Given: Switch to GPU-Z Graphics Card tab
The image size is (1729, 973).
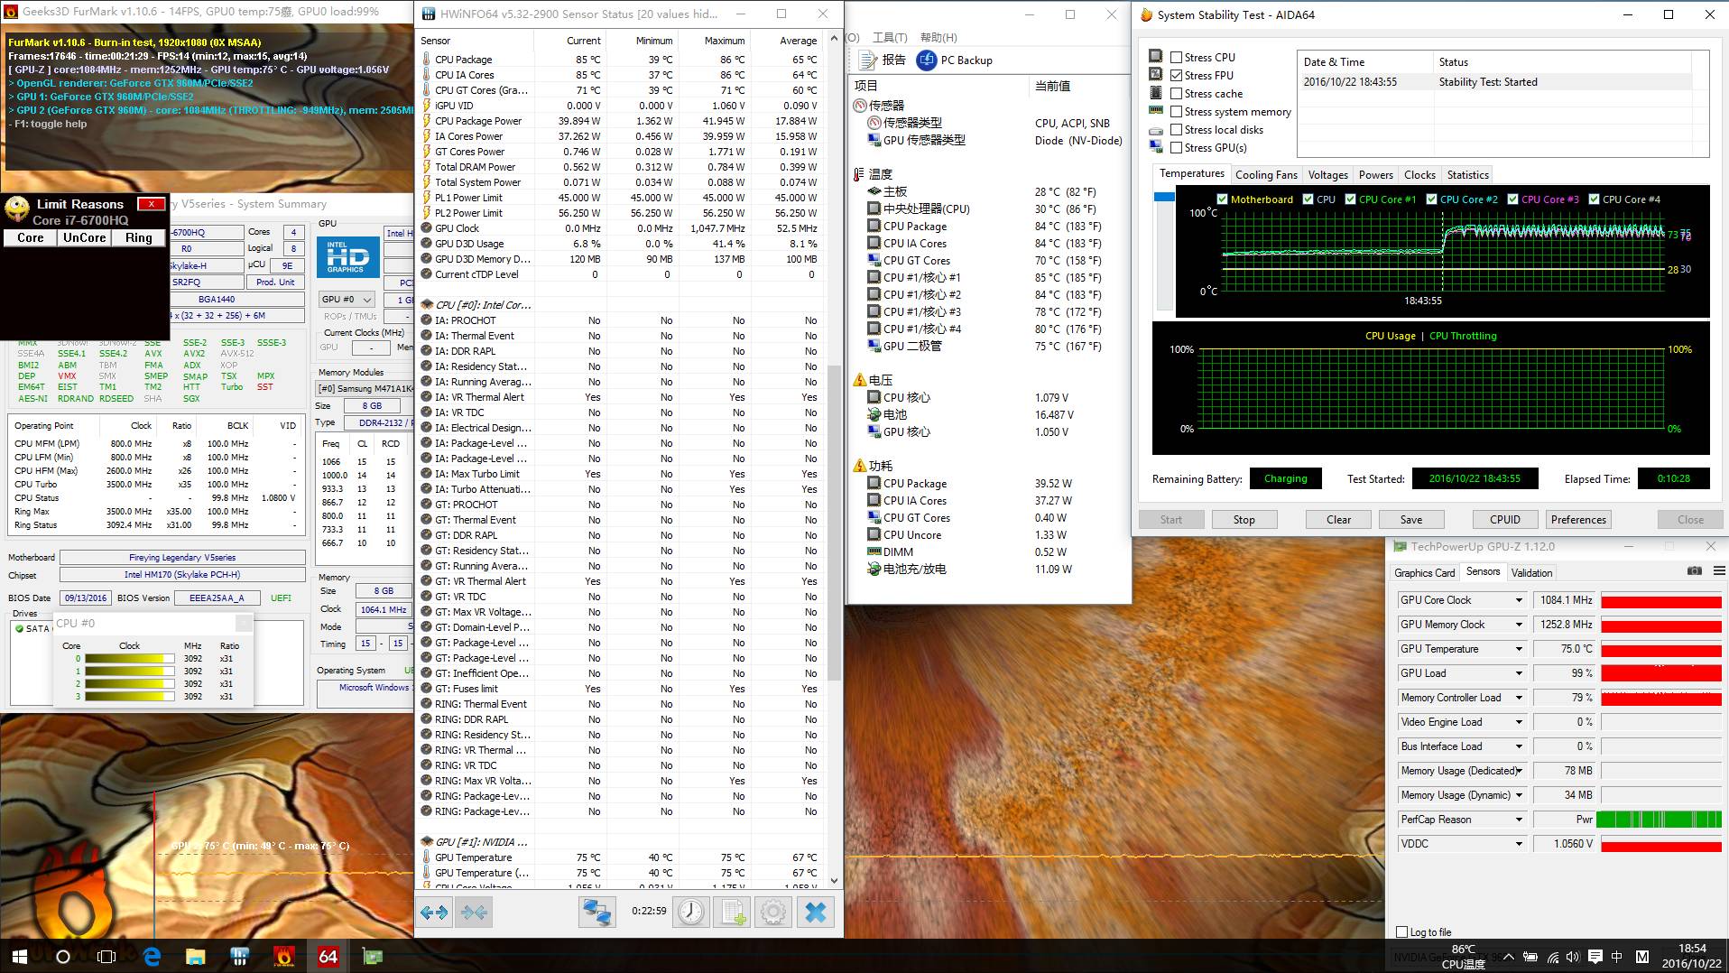Looking at the screenshot, I should click(1424, 573).
